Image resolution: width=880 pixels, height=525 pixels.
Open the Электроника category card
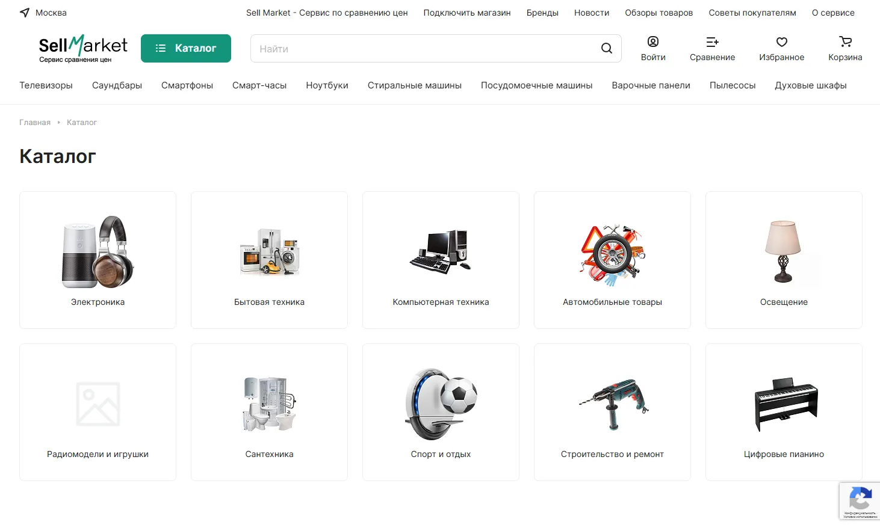[x=98, y=260]
